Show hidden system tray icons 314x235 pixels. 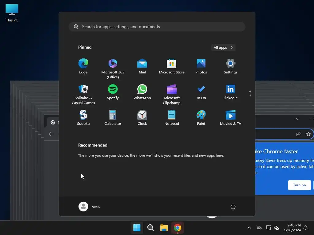pyautogui.click(x=249, y=228)
